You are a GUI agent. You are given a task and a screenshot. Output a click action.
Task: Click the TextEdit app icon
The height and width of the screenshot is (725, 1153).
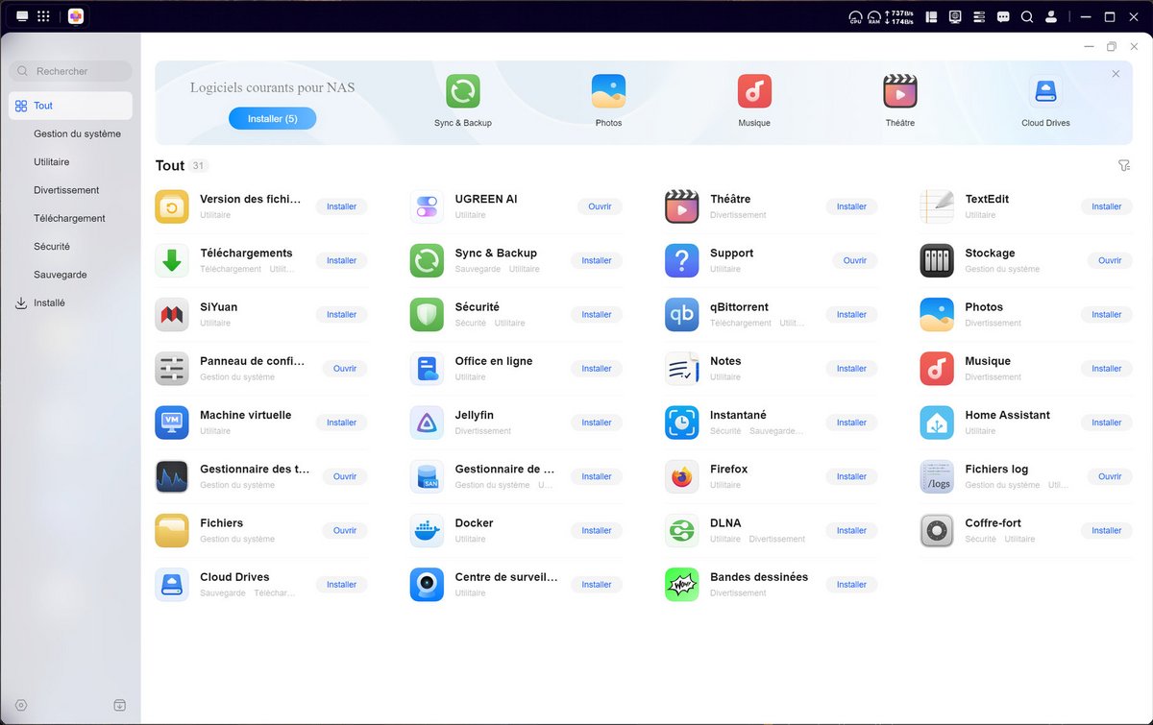click(937, 206)
